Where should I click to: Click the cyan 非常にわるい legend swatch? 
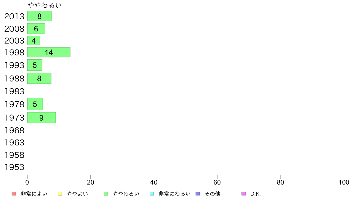tap(152, 194)
